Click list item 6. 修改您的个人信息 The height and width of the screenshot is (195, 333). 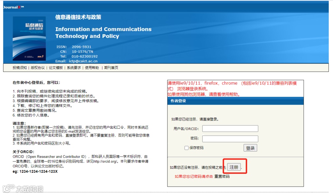point(31,115)
